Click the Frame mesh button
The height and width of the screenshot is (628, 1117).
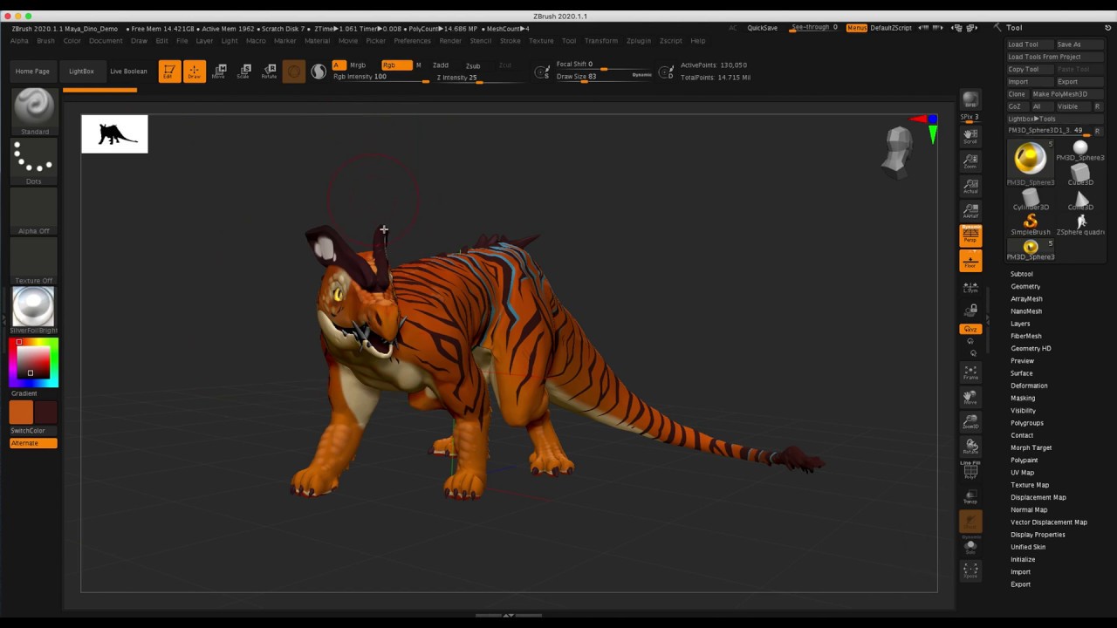970,372
